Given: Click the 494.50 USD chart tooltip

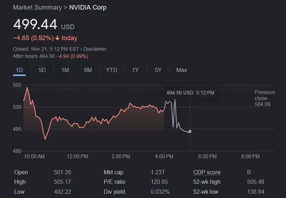Looking at the screenshot, I should coord(190,93).
